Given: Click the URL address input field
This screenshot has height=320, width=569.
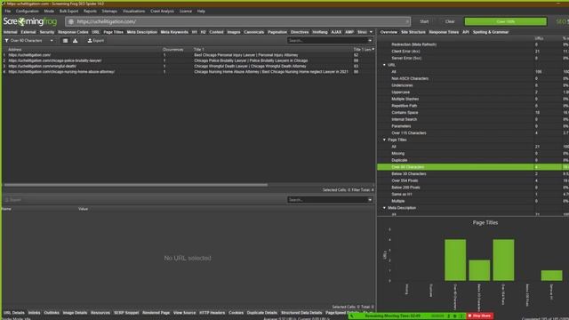Looking at the screenshot, I should [x=237, y=21].
